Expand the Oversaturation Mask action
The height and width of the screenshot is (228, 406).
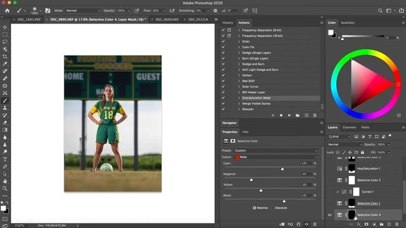[239, 98]
